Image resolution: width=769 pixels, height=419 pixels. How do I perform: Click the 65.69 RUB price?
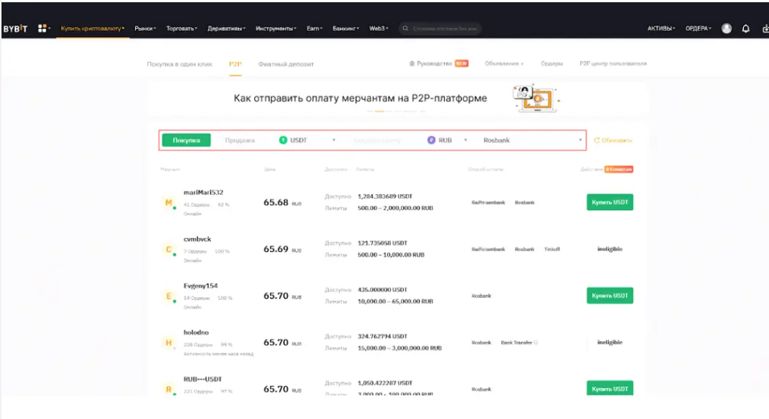283,250
